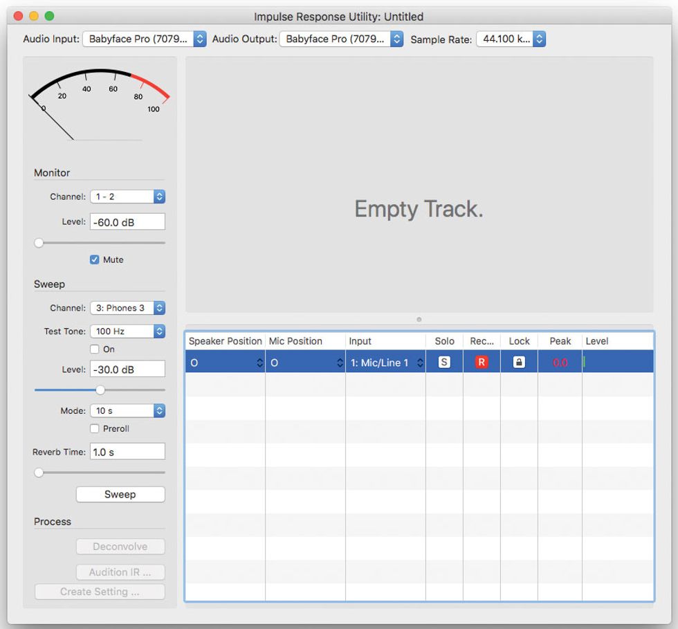Click the Sweep button
The height and width of the screenshot is (629, 678).
point(120,494)
